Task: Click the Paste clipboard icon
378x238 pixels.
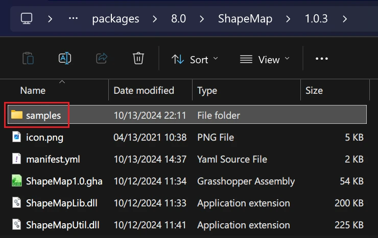Action: [28, 59]
